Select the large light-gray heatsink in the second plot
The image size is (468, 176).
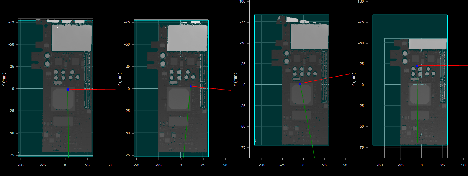coord(187,38)
